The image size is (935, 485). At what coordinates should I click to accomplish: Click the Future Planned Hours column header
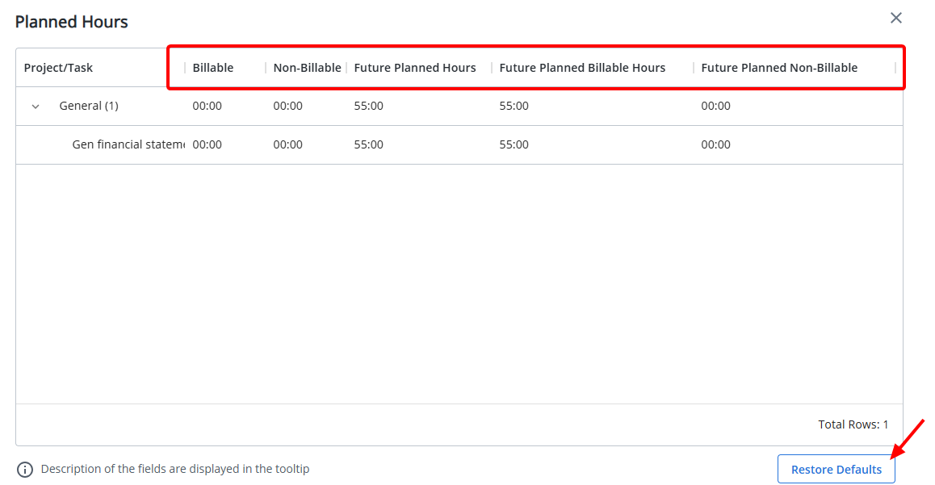(x=415, y=67)
